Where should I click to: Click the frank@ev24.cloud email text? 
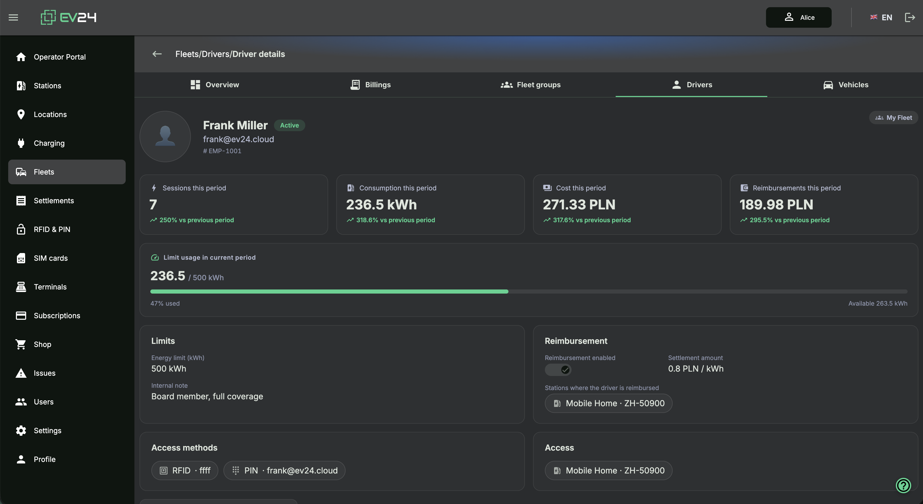click(x=239, y=139)
